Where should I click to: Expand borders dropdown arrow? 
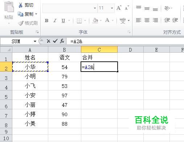click(x=85, y=20)
